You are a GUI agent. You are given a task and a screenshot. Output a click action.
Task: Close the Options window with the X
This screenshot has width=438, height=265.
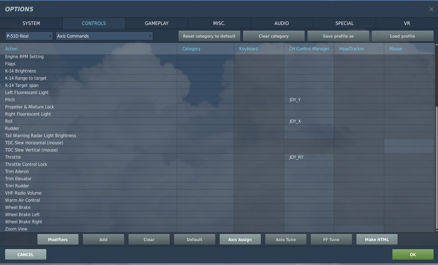431,9
